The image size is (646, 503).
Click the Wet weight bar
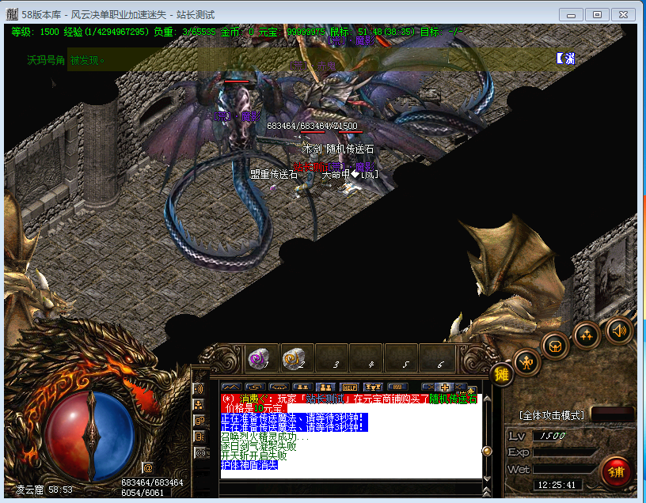tap(564, 469)
